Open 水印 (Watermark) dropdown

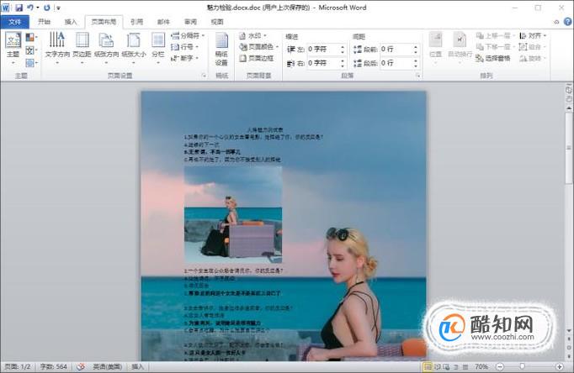coord(253,36)
